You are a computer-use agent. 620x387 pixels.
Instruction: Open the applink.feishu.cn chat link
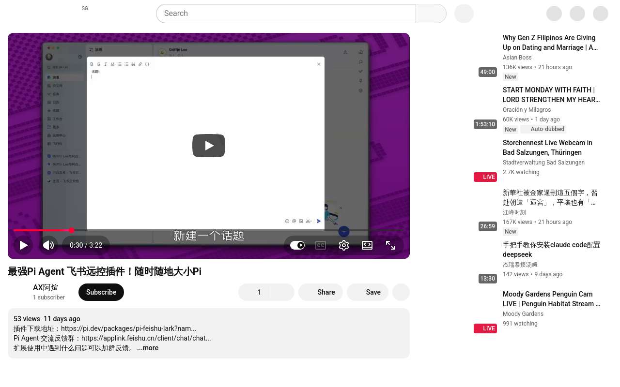point(146,338)
